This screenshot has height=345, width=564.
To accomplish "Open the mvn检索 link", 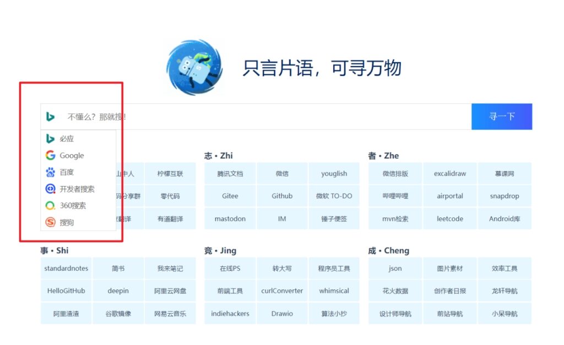I will pos(395,218).
